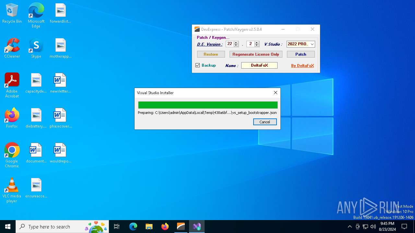415x233 pixels.
Task: Select the document Word file on desktop
Action: click(x=36, y=153)
